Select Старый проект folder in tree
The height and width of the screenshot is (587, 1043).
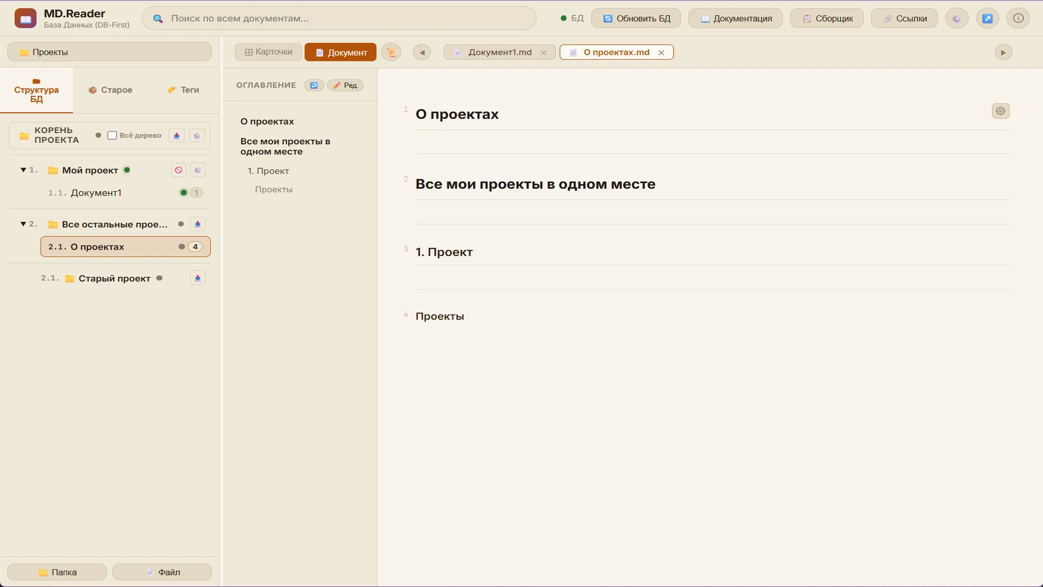pos(114,278)
